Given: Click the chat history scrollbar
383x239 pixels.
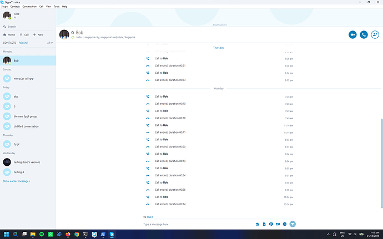Looking at the screenshot, I should click(x=382, y=163).
